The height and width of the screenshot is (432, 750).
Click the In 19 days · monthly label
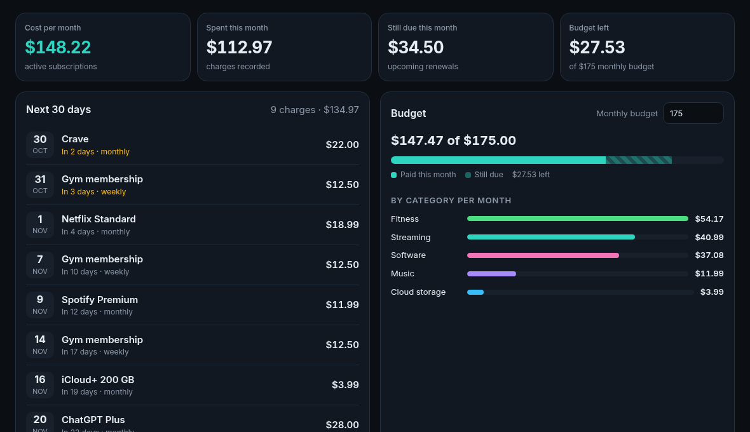(x=97, y=392)
